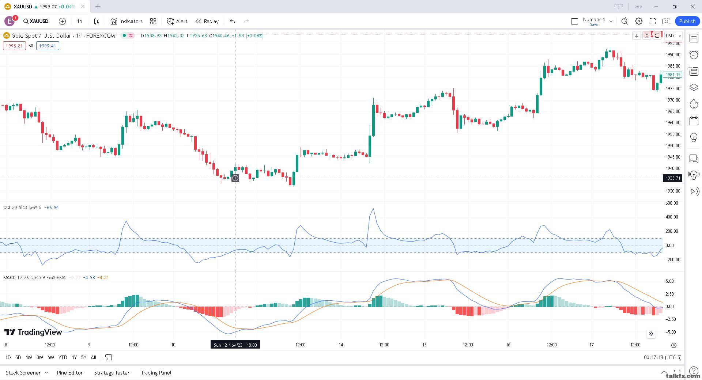702x380 pixels.
Task: Select the YTD date range
Action: [x=63, y=357]
